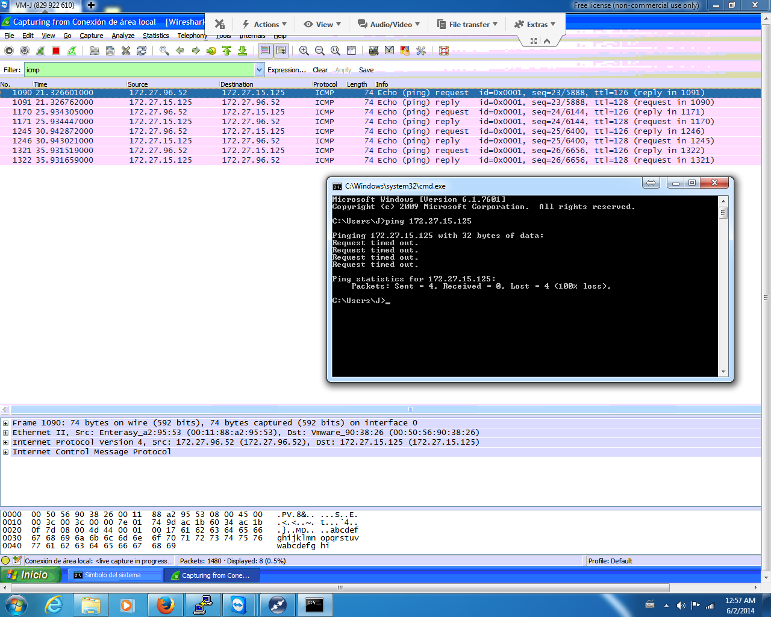The height and width of the screenshot is (617, 771).
Task: Clear the display filter
Action: coord(320,70)
